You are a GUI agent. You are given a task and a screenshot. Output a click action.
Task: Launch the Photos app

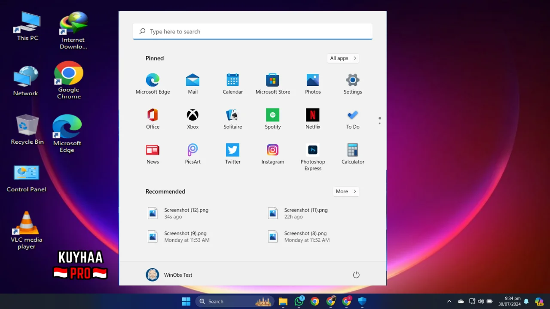pos(312,84)
